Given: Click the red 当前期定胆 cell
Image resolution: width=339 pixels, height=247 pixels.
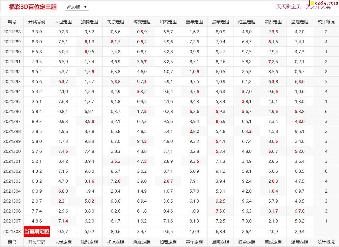Looking at the screenshot, I should pos(37,231).
